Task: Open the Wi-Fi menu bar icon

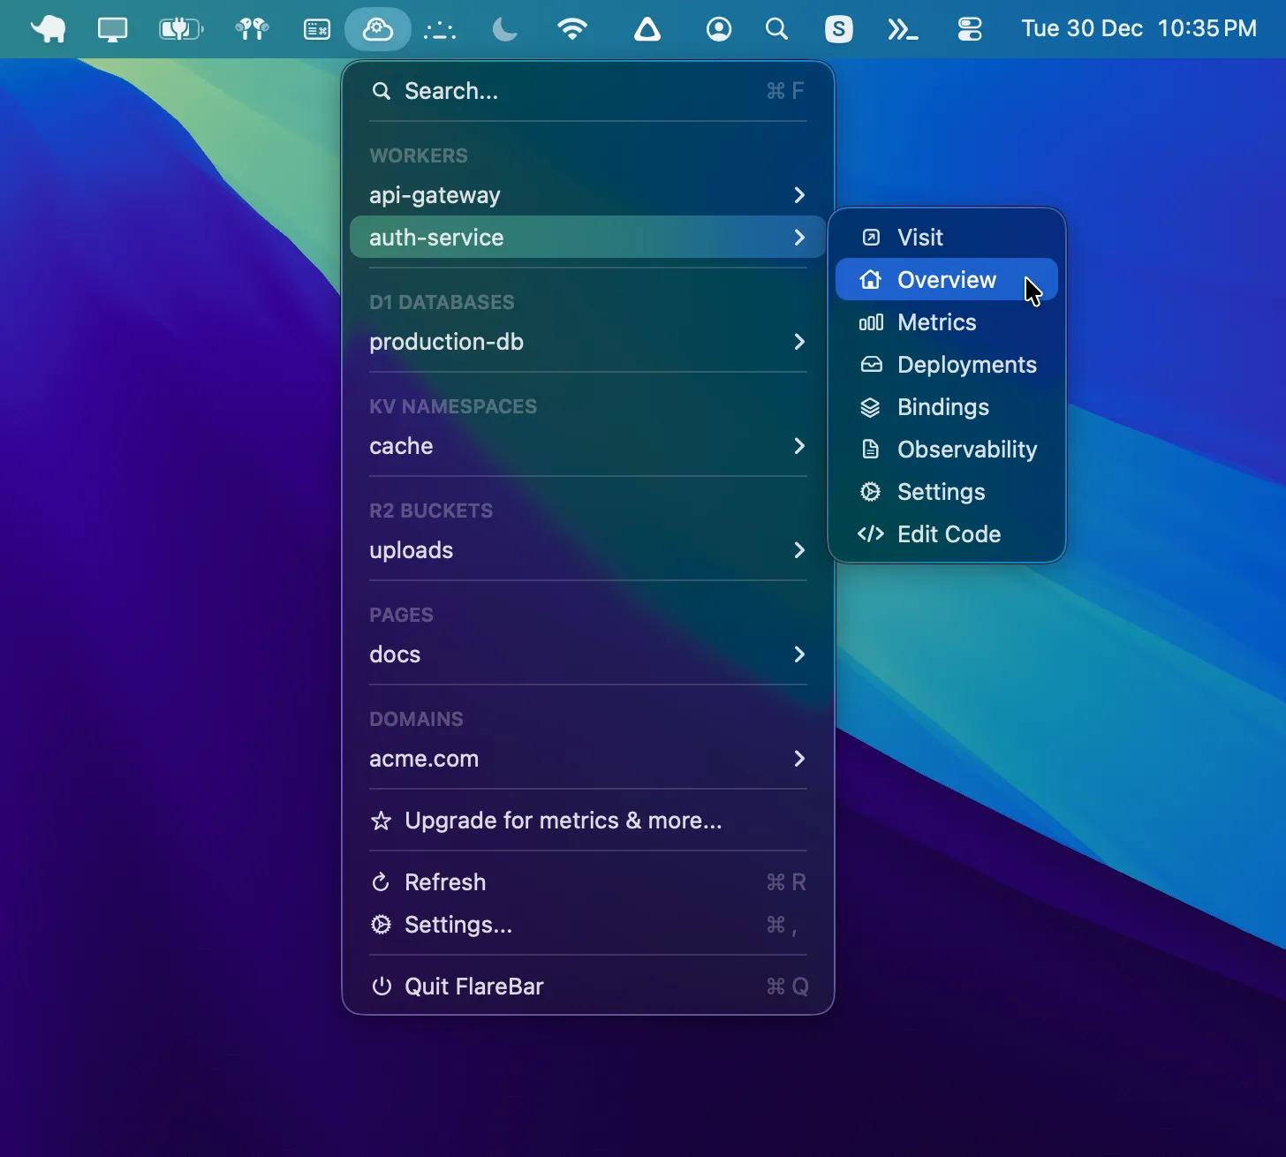Action: (x=572, y=28)
